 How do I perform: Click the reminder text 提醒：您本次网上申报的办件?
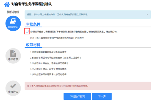[x=58, y=15]
